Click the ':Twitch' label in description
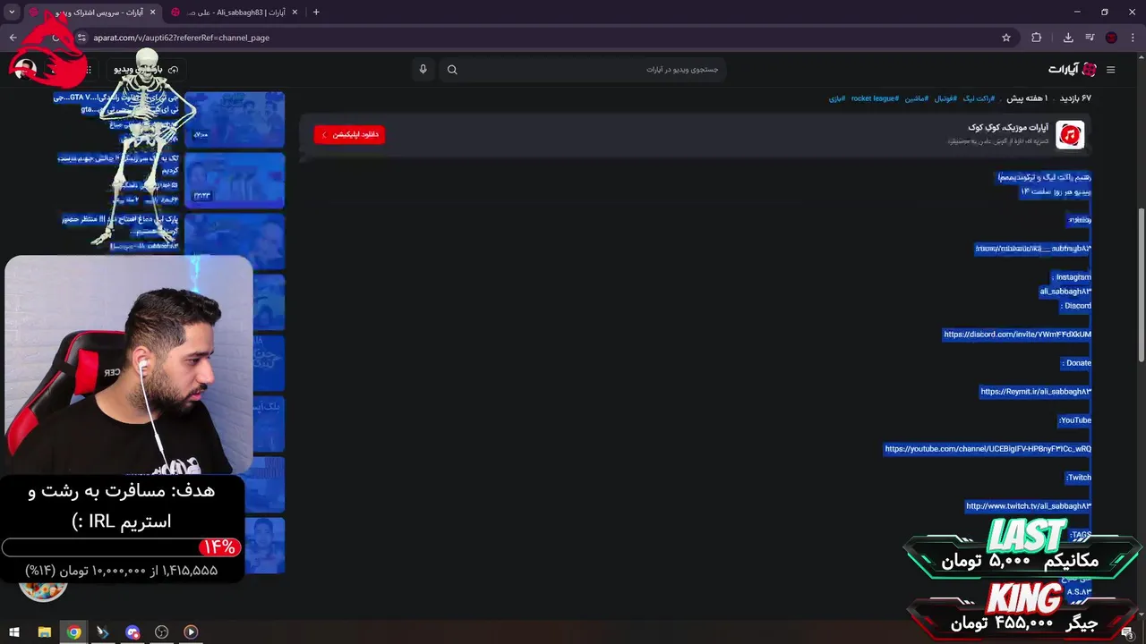The height and width of the screenshot is (644, 1146). pos(1079,478)
